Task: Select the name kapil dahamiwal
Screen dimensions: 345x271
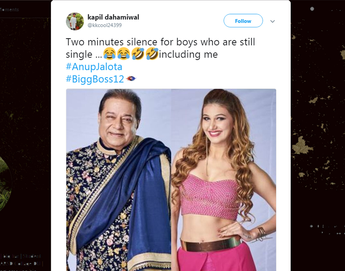Action: point(113,17)
